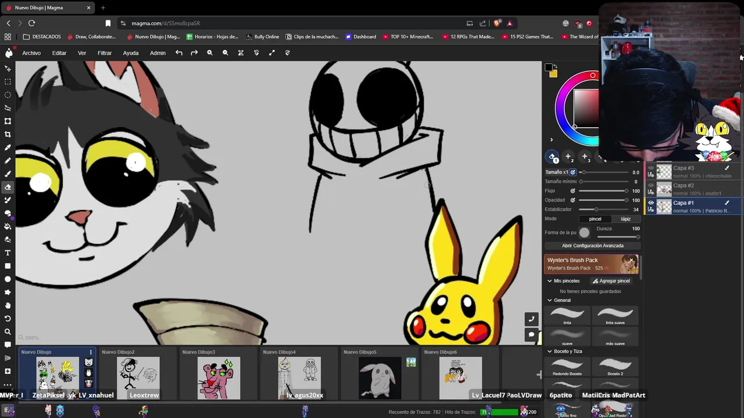Open the Archivo menu

[x=31, y=53]
